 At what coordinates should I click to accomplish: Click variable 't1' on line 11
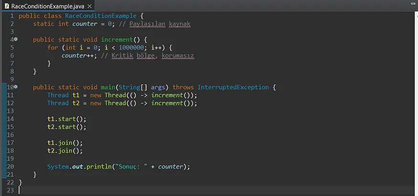[x=76, y=95]
